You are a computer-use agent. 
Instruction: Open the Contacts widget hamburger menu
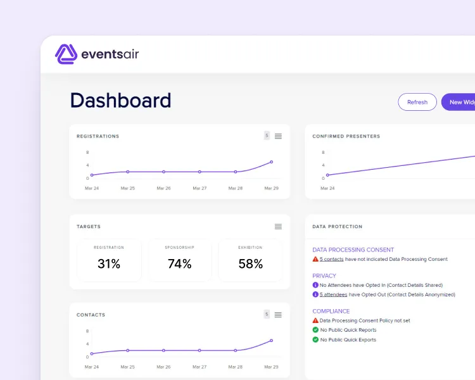point(278,315)
